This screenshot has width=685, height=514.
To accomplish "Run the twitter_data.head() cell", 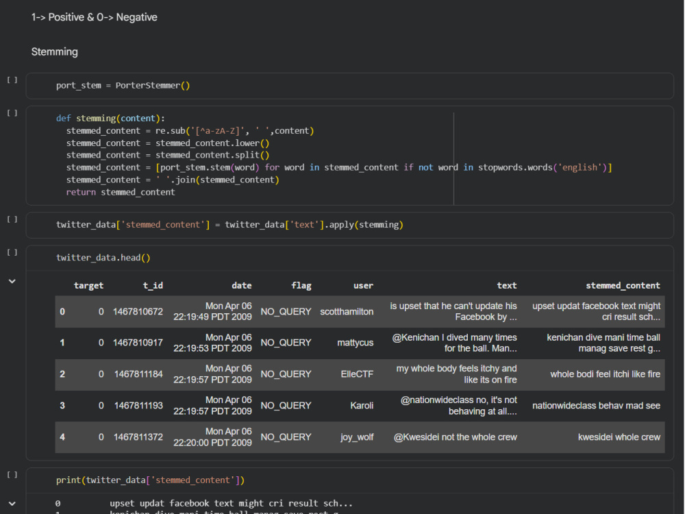I will [12, 252].
